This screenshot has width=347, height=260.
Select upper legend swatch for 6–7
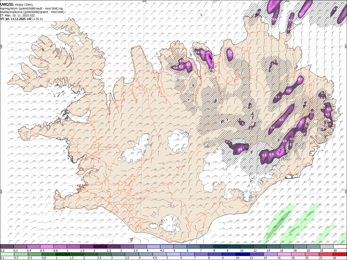tap(194, 246)
